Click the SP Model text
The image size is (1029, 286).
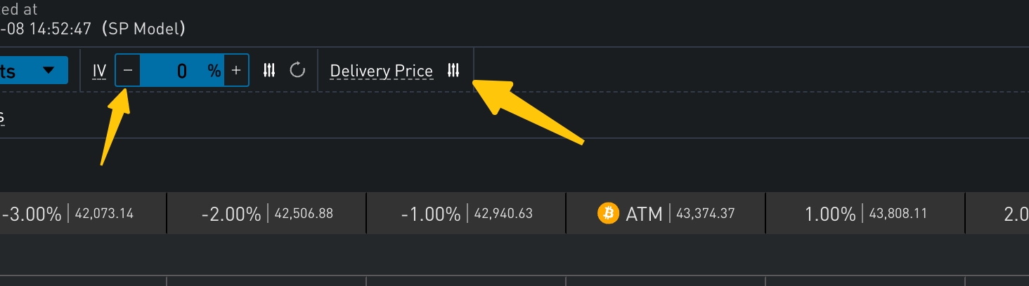[143, 29]
